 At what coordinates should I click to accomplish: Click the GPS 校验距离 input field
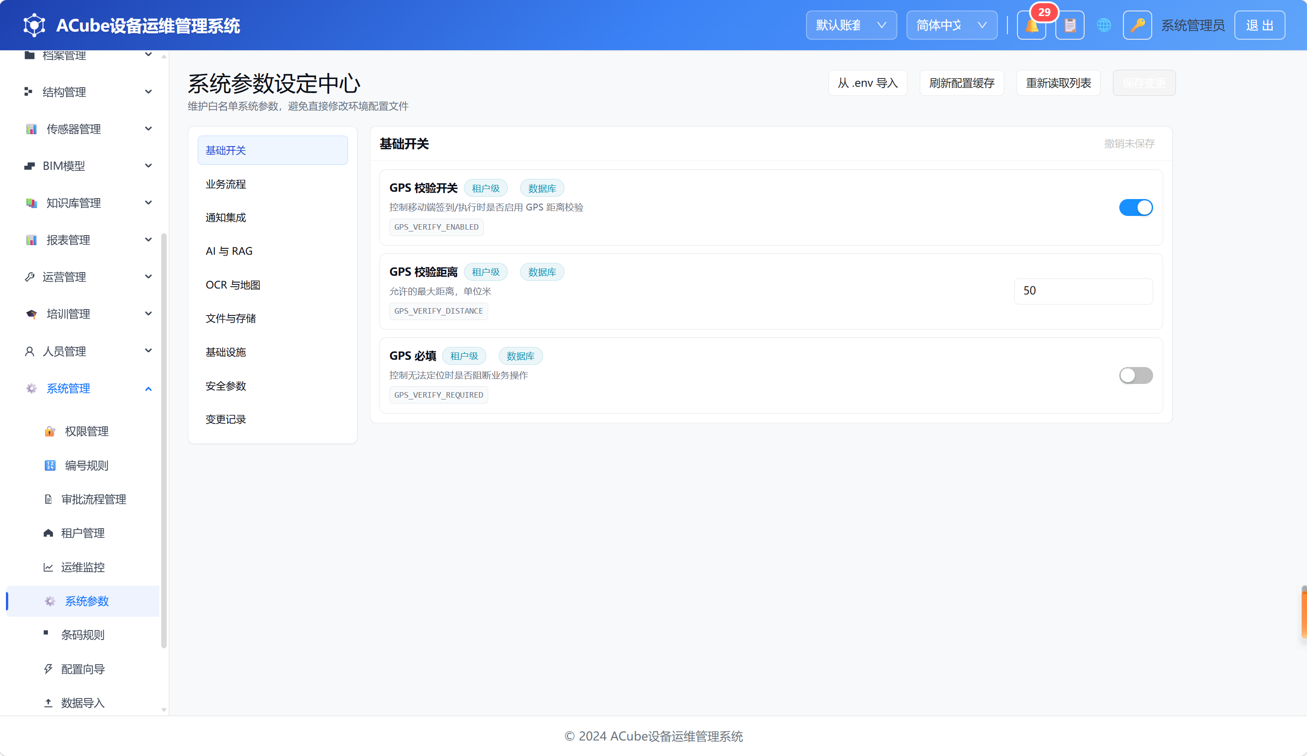point(1084,291)
